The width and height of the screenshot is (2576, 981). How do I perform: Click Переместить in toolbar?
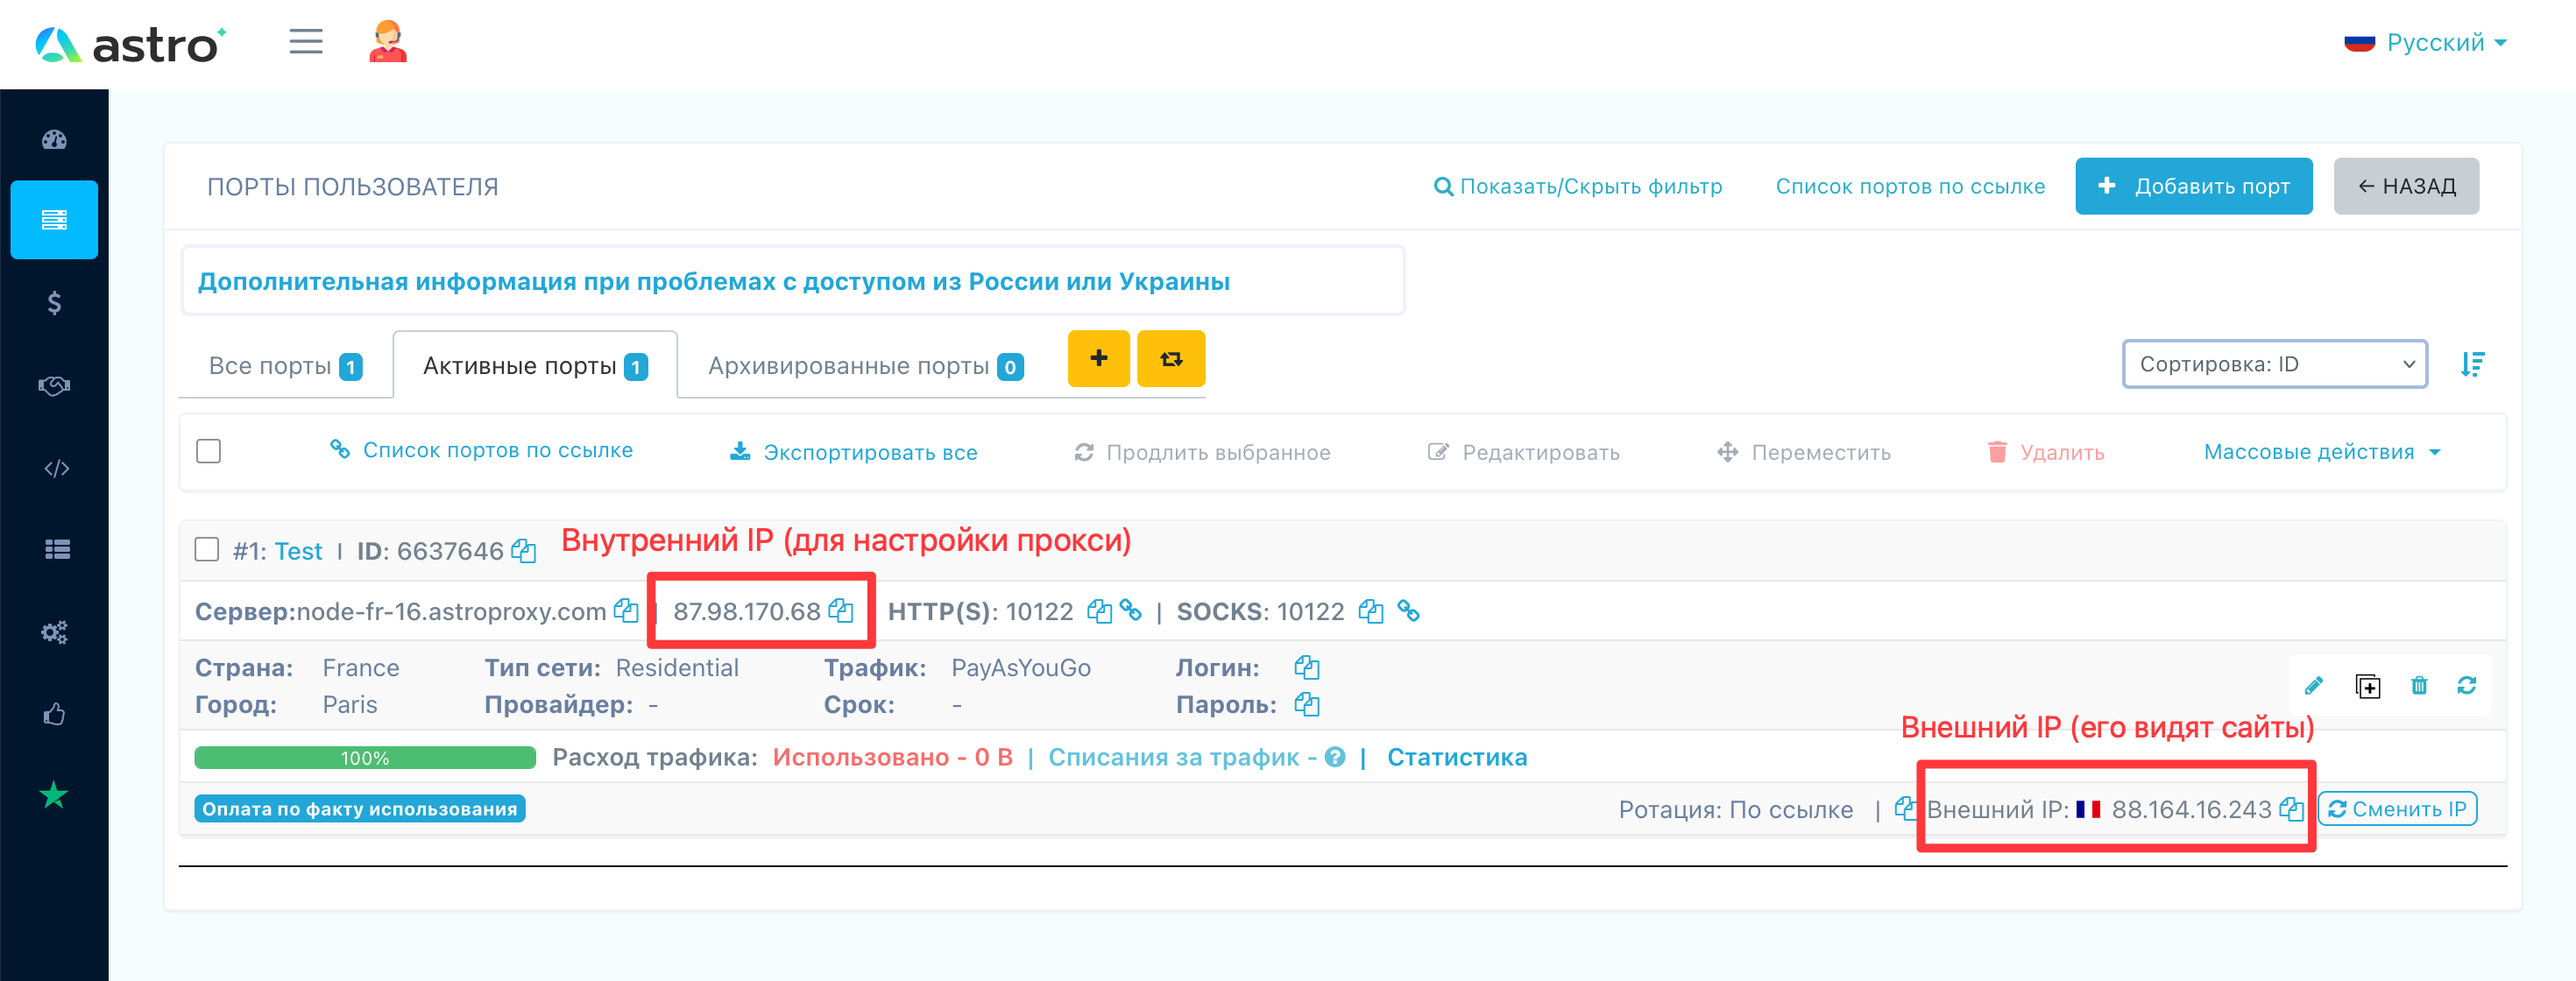(1804, 452)
